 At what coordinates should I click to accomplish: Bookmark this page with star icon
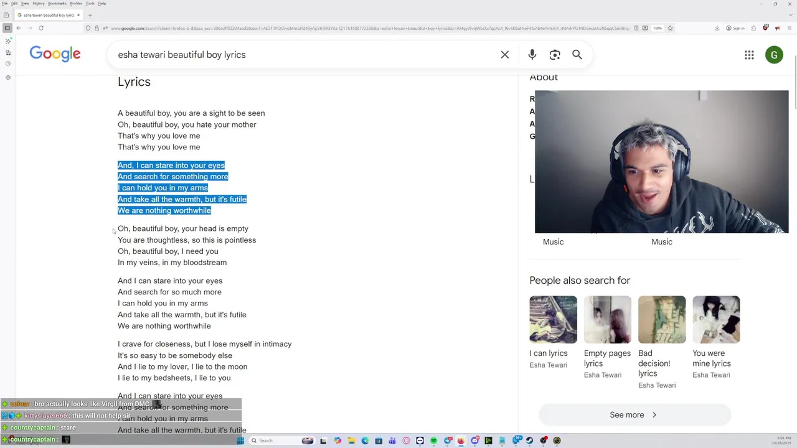pyautogui.click(x=670, y=28)
